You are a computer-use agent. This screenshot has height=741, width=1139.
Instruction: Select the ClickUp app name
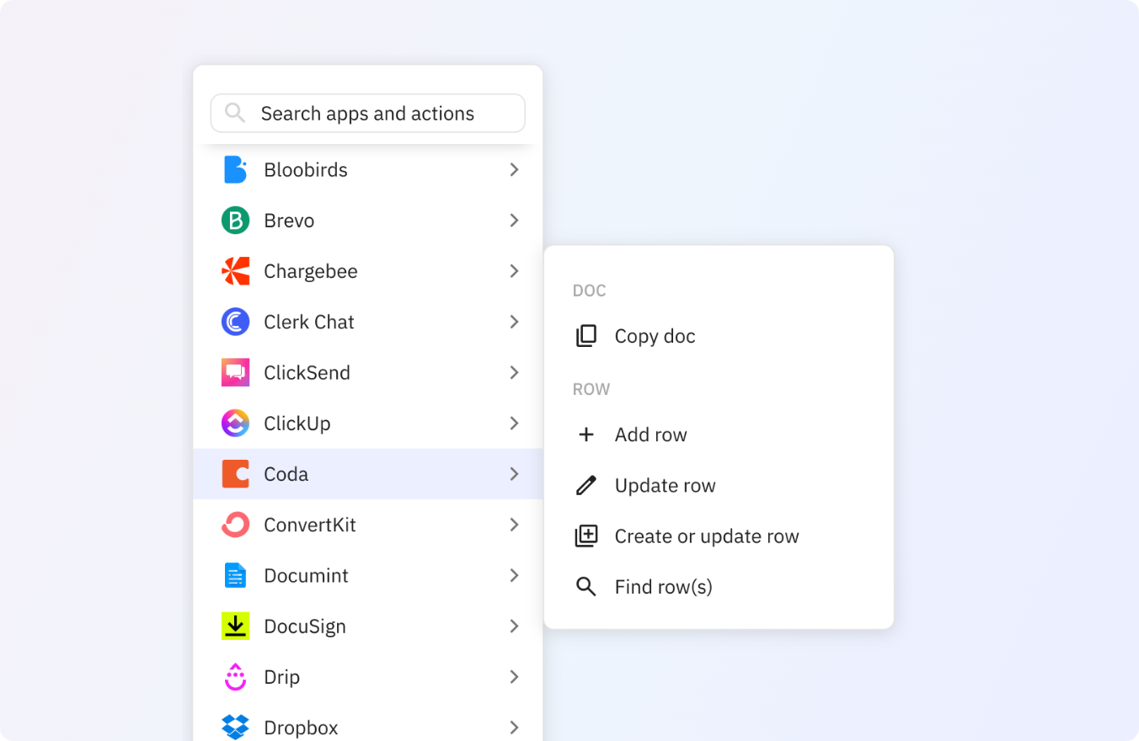(297, 424)
